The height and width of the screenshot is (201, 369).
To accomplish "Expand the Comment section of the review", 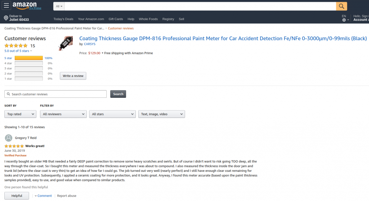I will coord(43,196).
